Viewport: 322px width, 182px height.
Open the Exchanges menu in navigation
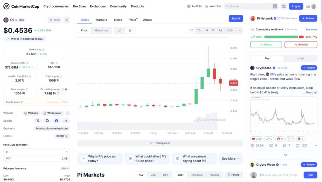98,6
